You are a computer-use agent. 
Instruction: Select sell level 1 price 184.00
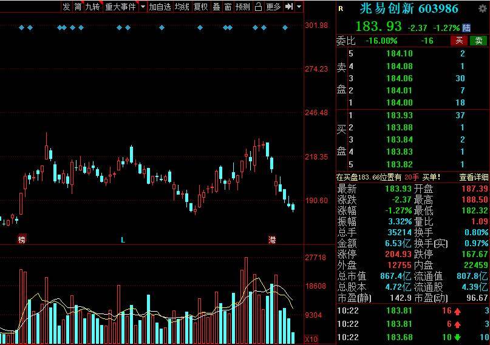(x=400, y=102)
